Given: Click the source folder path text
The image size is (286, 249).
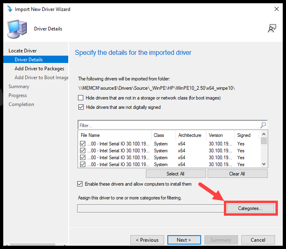Looking at the screenshot, I should pyautogui.click(x=156, y=88).
